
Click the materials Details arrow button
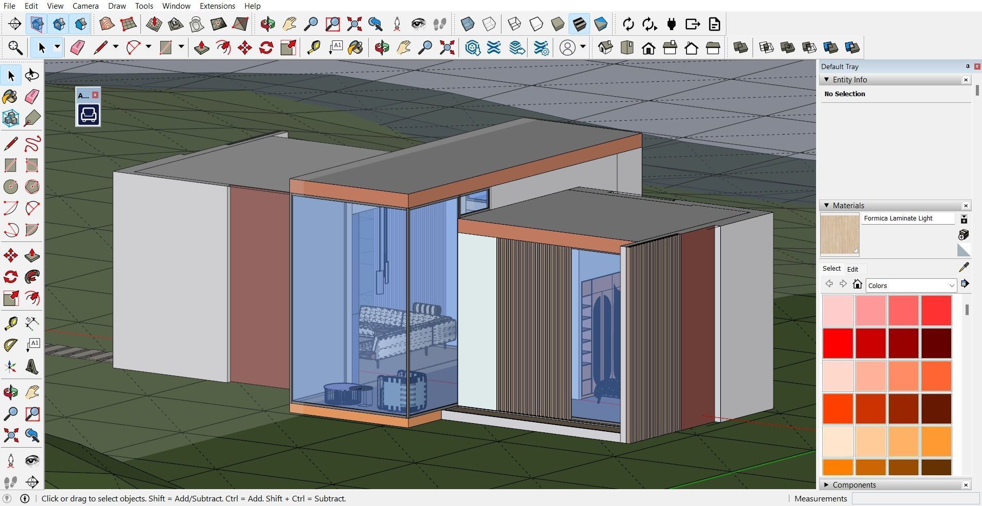(965, 284)
